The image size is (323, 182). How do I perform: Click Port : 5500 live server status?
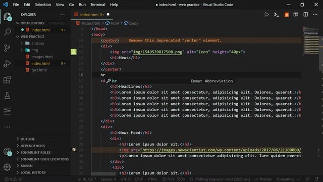(174, 179)
